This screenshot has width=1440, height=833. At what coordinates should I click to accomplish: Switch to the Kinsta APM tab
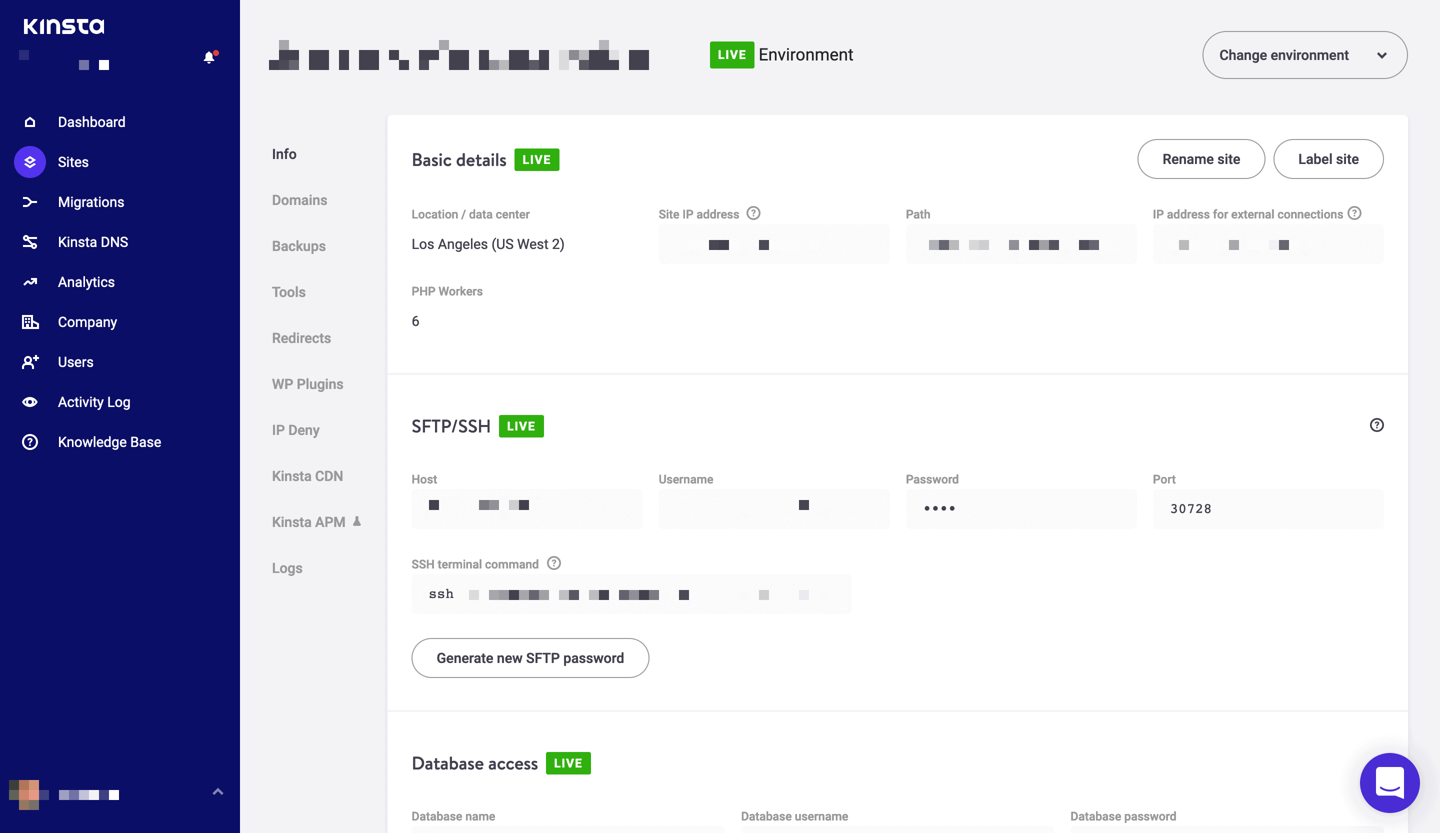click(x=308, y=521)
